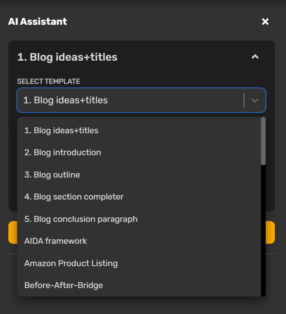Select '4. Blog section completer' template
The height and width of the screenshot is (314, 286).
(139, 197)
